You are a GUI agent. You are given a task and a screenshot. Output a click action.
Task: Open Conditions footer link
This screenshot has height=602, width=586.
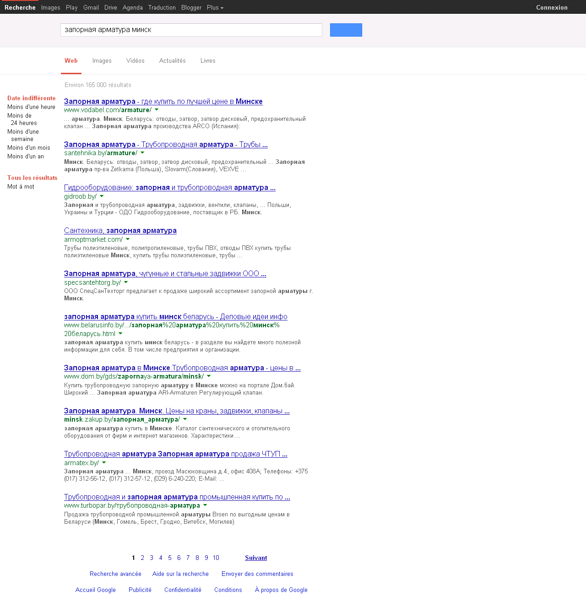(x=228, y=590)
